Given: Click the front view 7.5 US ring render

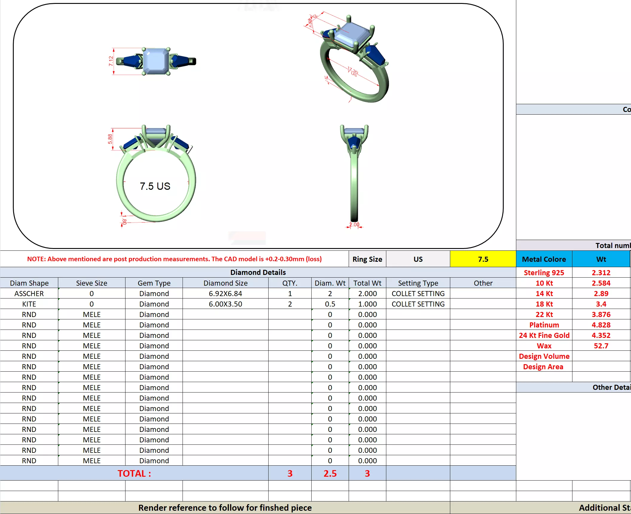Looking at the screenshot, I should [155, 176].
